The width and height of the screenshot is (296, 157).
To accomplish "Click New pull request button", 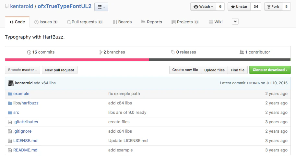I will click(x=60, y=70).
